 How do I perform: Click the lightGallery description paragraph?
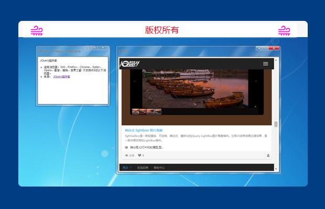point(196,138)
